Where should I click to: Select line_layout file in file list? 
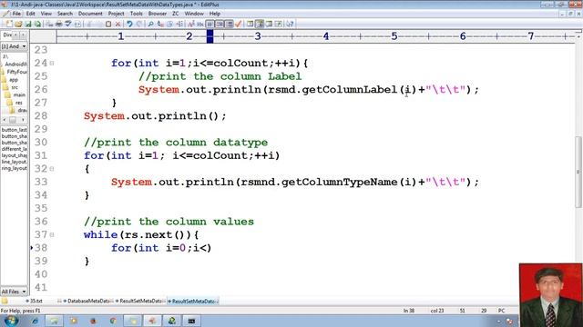point(15,162)
